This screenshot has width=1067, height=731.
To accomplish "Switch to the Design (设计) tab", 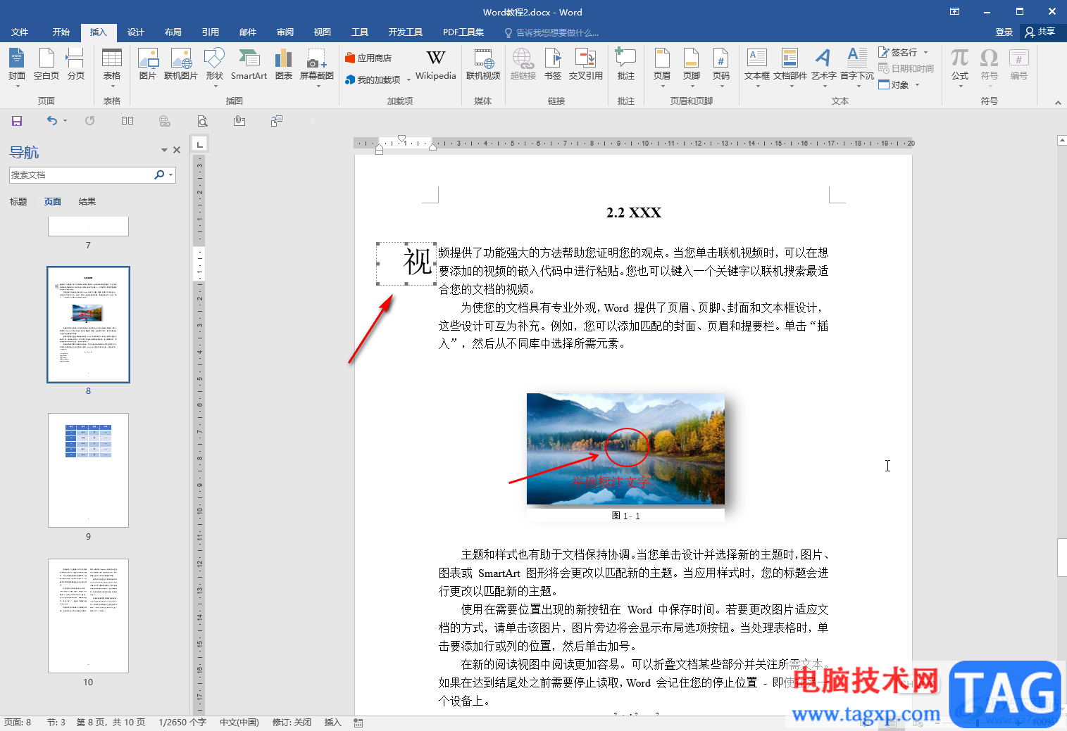I will [136, 32].
